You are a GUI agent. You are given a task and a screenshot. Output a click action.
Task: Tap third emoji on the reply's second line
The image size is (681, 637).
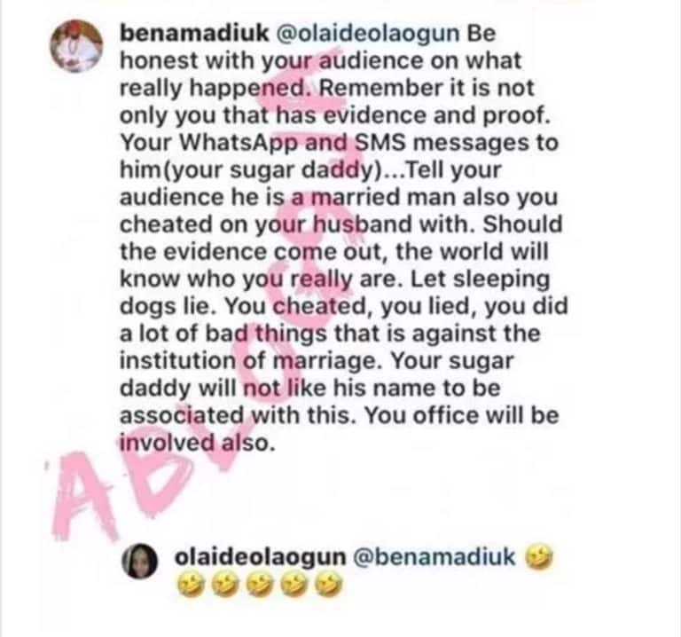(260, 585)
